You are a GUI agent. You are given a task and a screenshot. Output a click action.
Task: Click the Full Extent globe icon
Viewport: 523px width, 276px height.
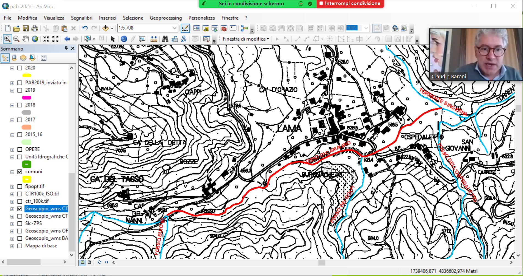click(x=35, y=39)
